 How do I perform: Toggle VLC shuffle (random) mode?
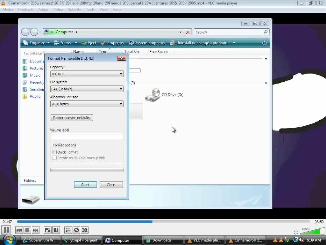[85, 230]
